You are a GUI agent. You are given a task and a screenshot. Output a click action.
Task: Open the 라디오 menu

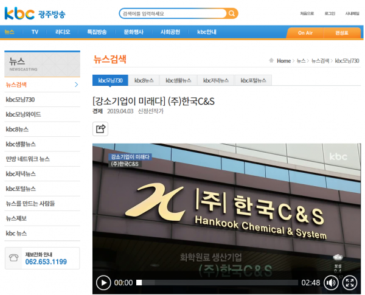click(63, 32)
